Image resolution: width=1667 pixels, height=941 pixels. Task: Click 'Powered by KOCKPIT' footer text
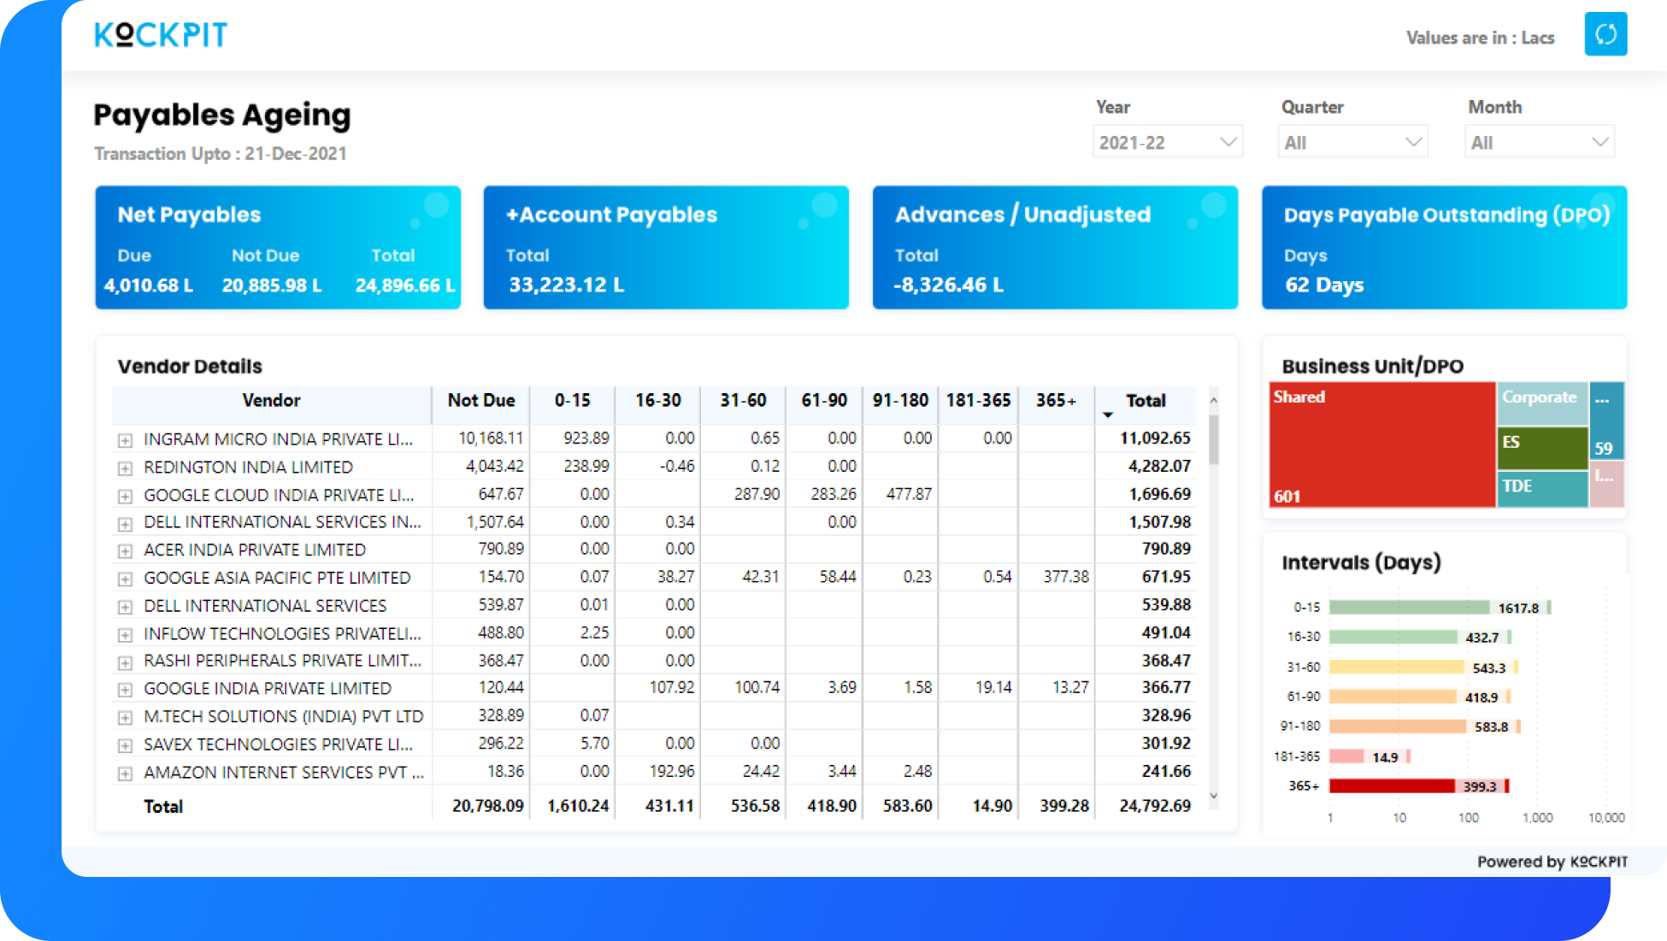tap(1552, 862)
